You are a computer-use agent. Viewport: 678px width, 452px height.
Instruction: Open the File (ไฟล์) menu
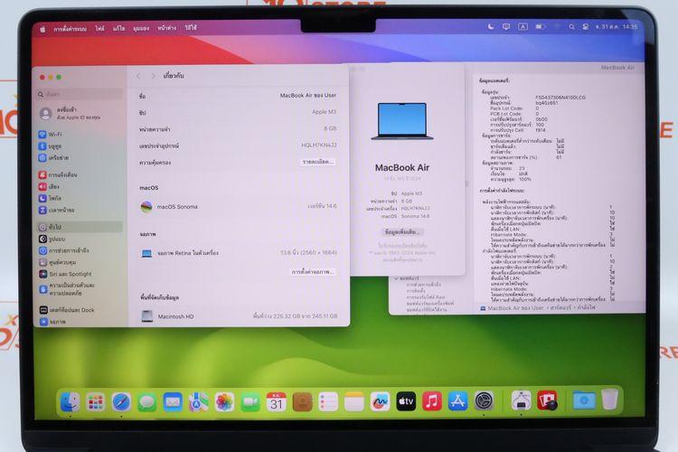pyautogui.click(x=99, y=28)
